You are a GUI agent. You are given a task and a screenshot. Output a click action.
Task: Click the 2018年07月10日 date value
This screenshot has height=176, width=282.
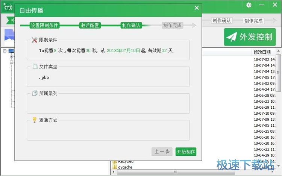pos(123,50)
